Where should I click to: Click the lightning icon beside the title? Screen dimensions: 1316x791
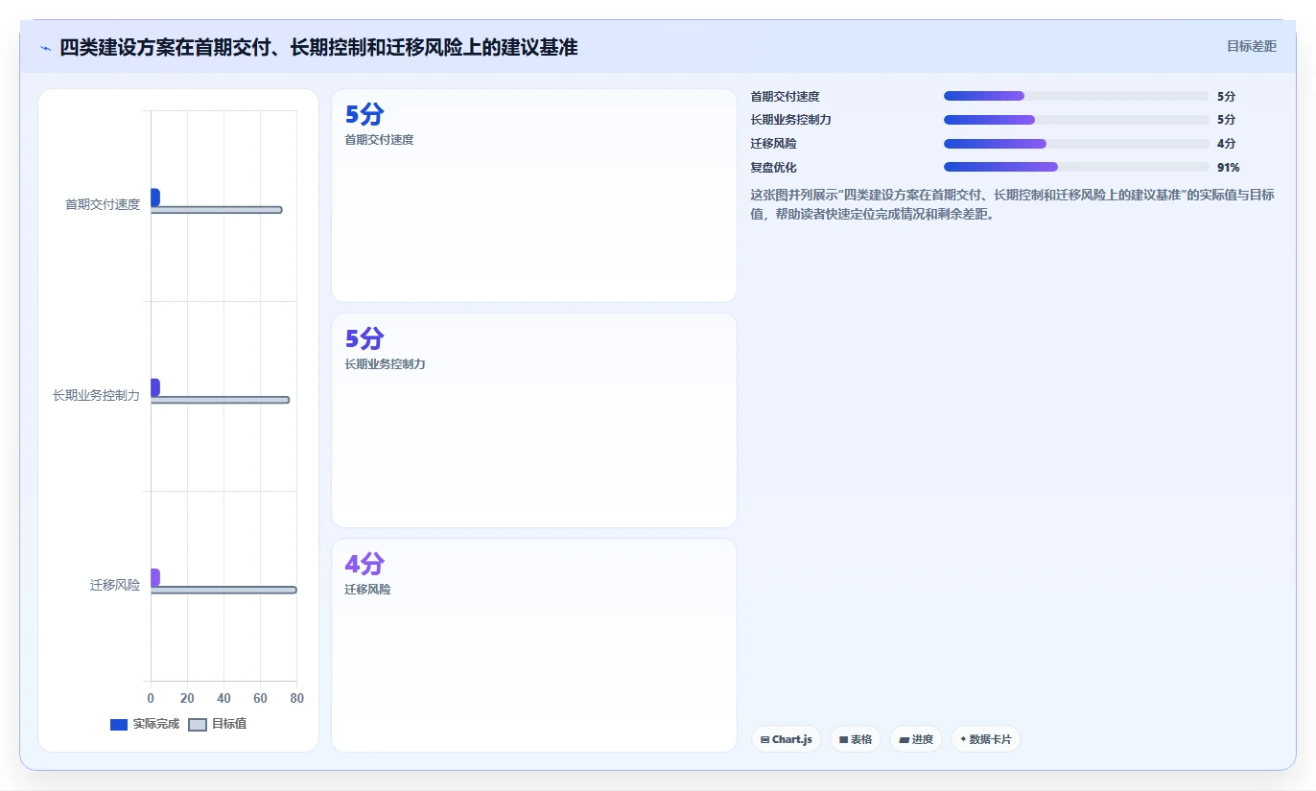tap(45, 48)
